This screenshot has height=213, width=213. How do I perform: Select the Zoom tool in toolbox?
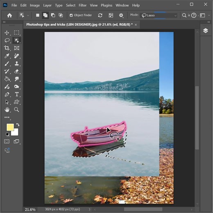(17, 110)
